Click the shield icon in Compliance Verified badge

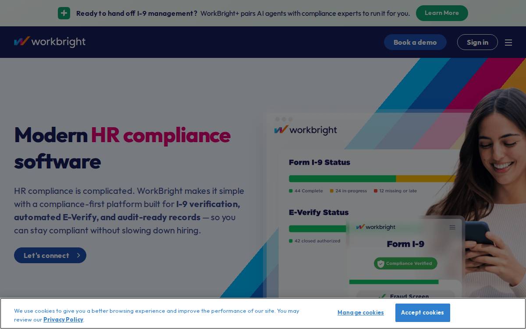[x=380, y=264]
